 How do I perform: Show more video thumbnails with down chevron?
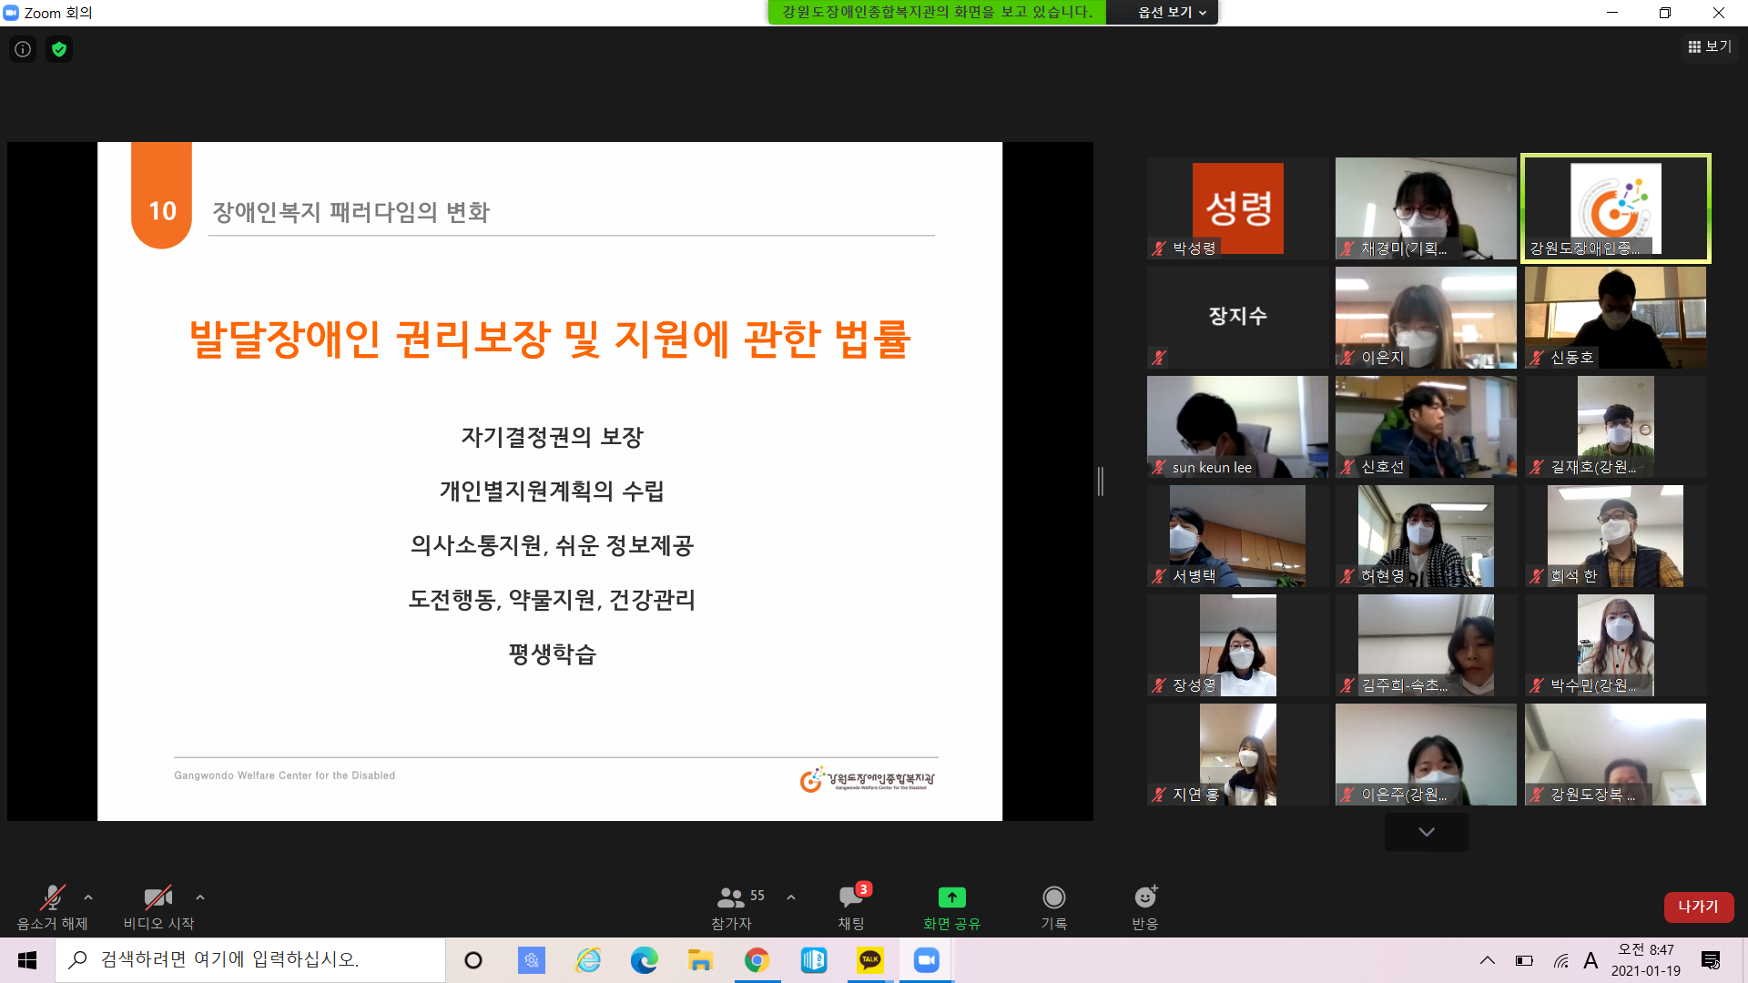1427,832
